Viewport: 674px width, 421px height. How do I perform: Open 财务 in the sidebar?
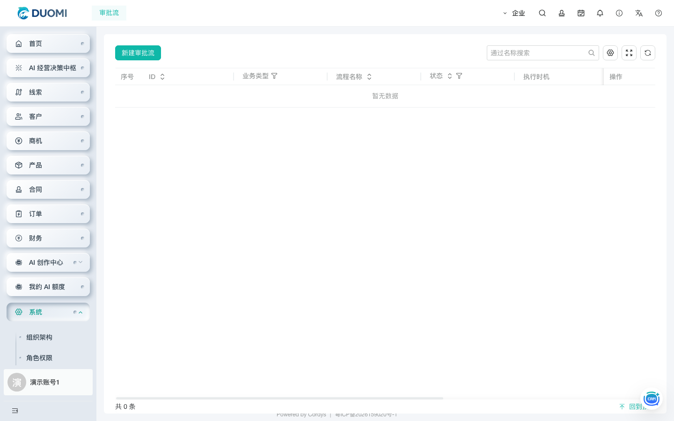coord(48,238)
